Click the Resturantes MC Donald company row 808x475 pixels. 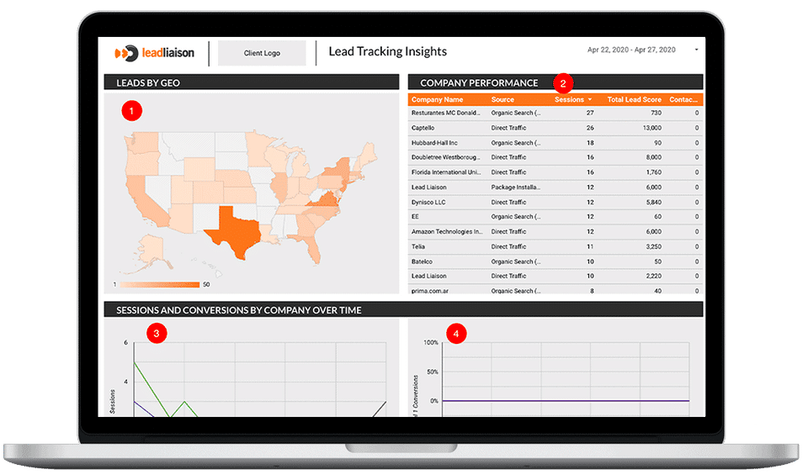555,113
